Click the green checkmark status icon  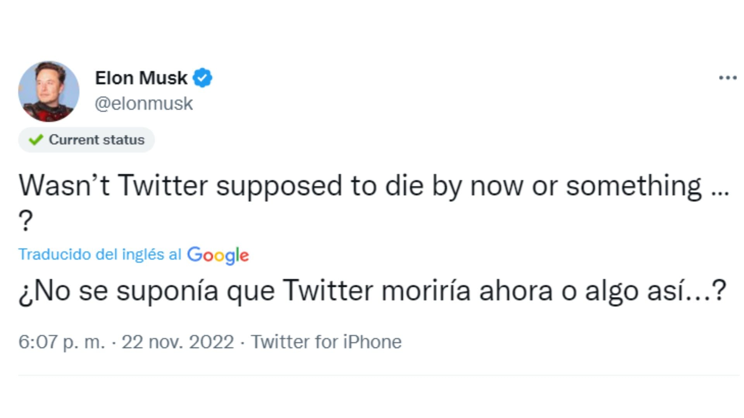point(36,139)
